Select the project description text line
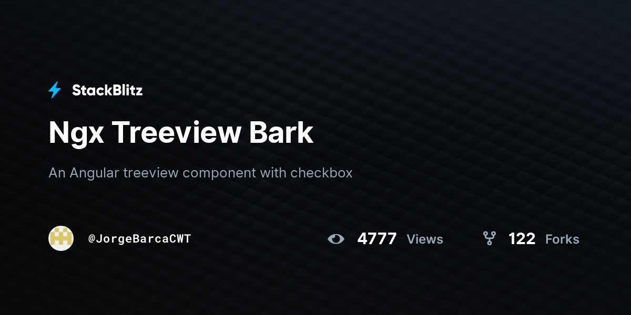The width and height of the screenshot is (631, 315). [x=200, y=173]
